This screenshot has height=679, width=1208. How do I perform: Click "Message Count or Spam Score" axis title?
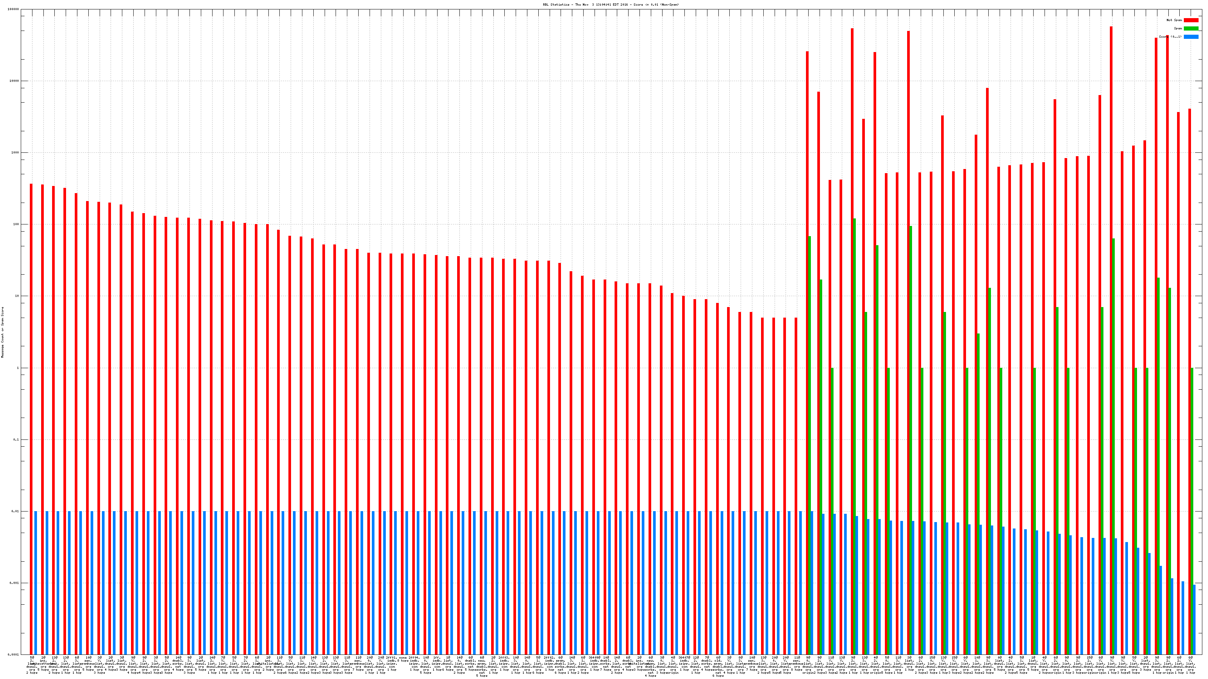[x=2, y=332]
